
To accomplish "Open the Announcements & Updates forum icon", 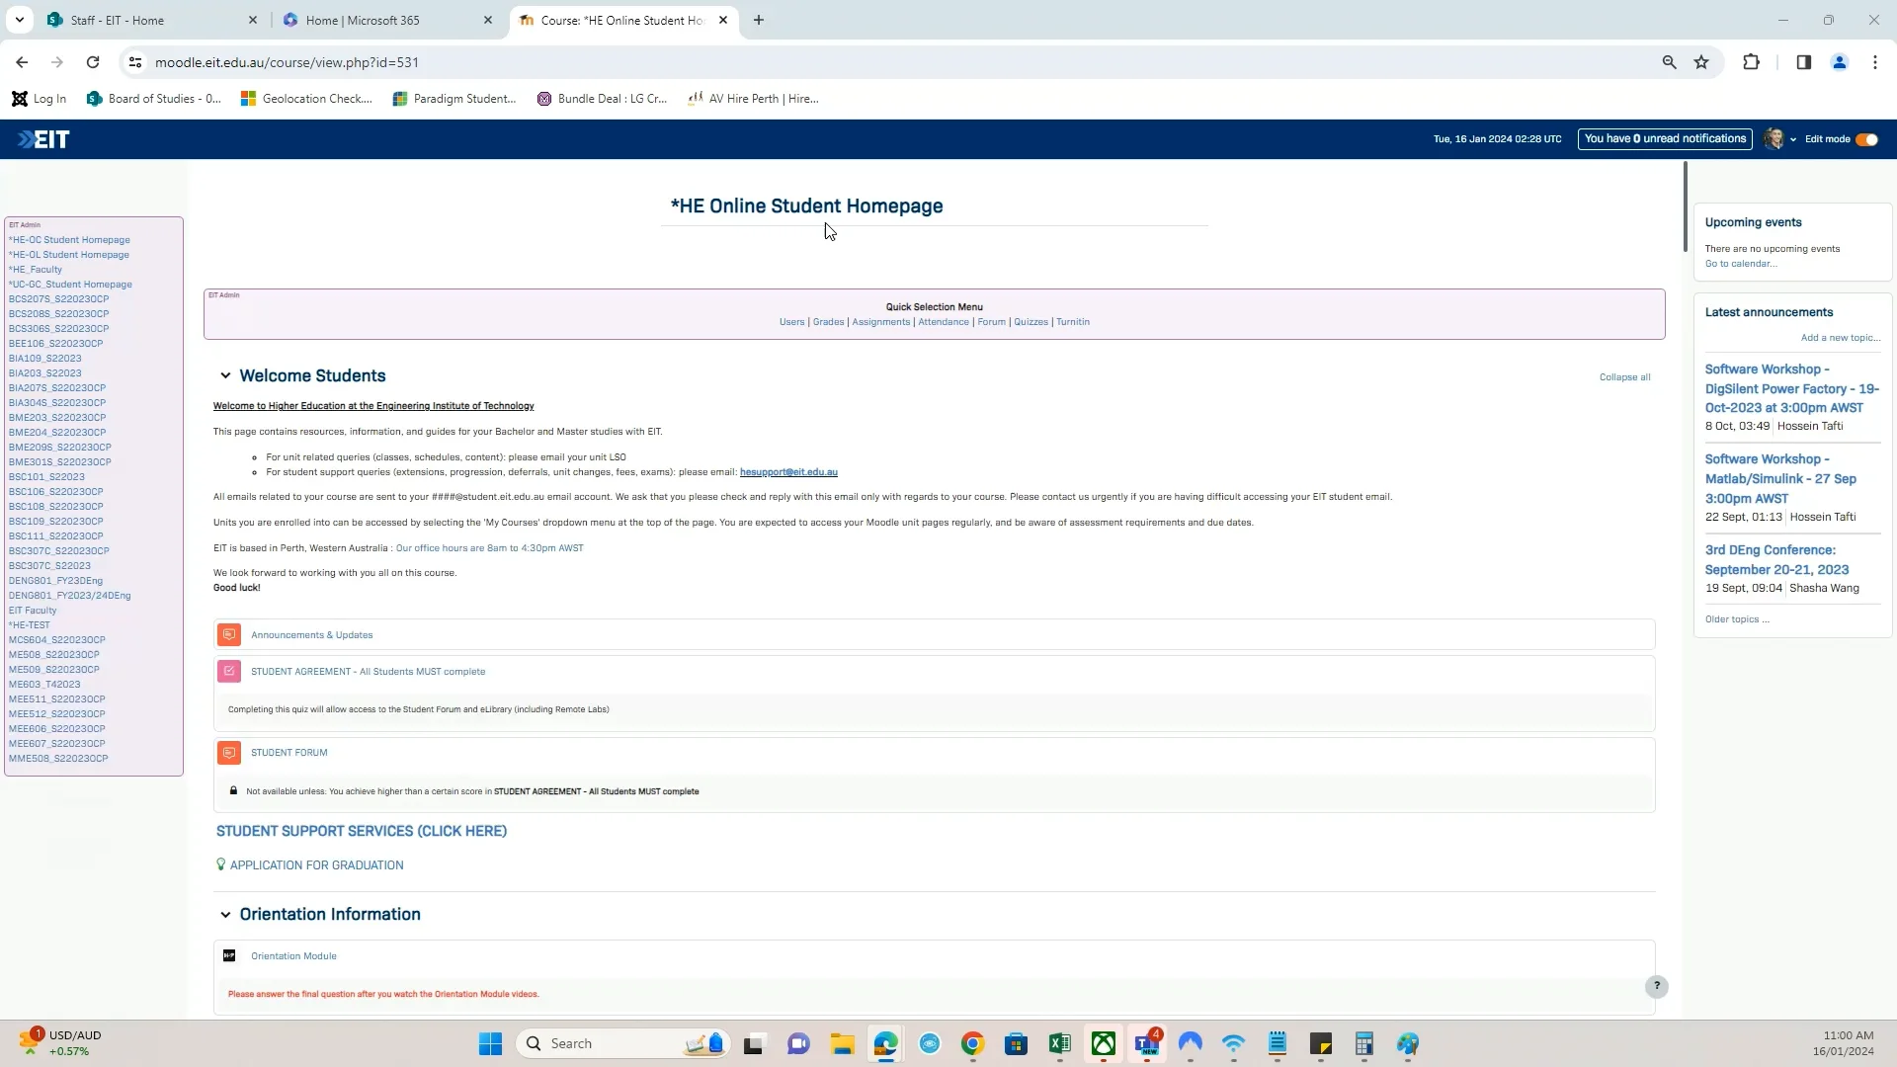I will pos(229,634).
